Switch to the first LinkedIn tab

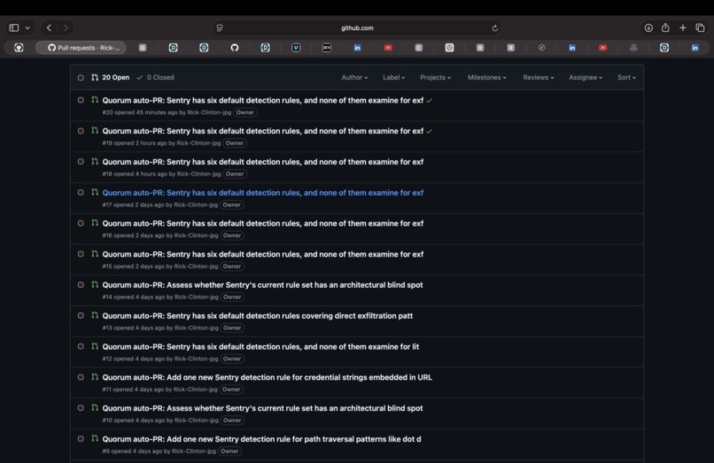tap(358, 48)
